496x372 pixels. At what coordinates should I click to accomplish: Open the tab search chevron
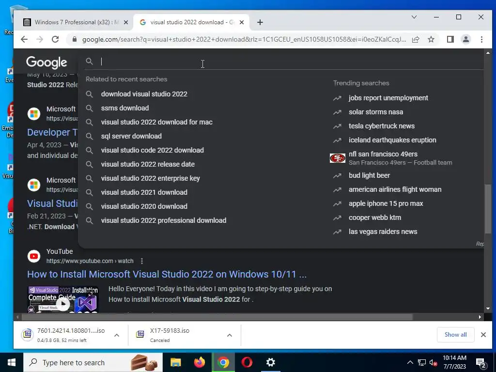click(414, 17)
